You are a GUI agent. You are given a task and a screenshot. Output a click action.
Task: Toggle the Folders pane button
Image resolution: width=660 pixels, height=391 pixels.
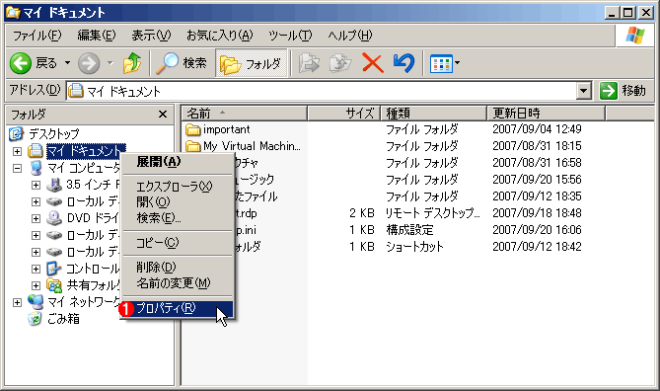click(x=252, y=63)
